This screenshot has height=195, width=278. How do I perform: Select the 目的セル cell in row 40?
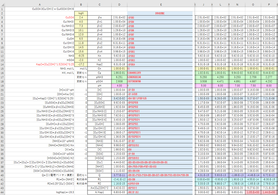point(81,175)
